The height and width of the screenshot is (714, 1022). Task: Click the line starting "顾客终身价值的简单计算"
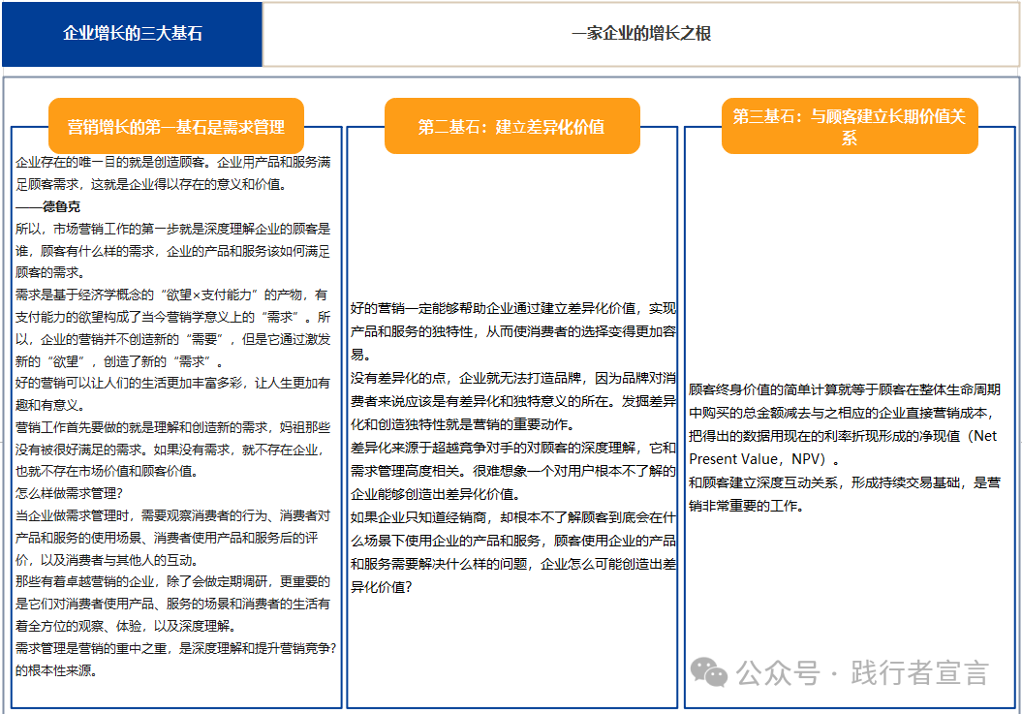[x=844, y=389]
